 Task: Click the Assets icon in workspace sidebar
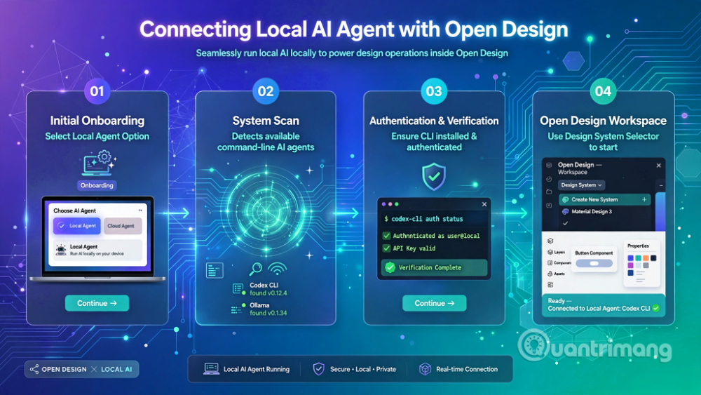(x=550, y=274)
